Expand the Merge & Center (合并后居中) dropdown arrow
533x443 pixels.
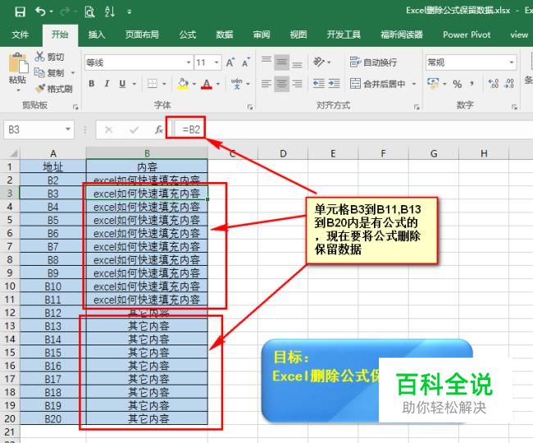[413, 84]
